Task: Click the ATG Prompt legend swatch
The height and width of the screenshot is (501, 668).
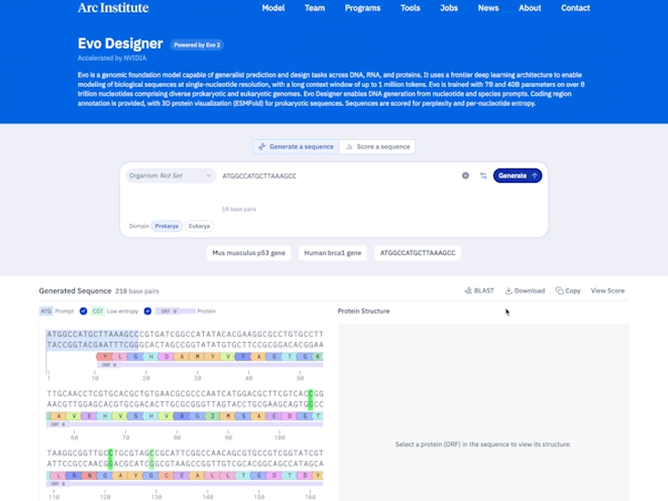Action: point(46,311)
